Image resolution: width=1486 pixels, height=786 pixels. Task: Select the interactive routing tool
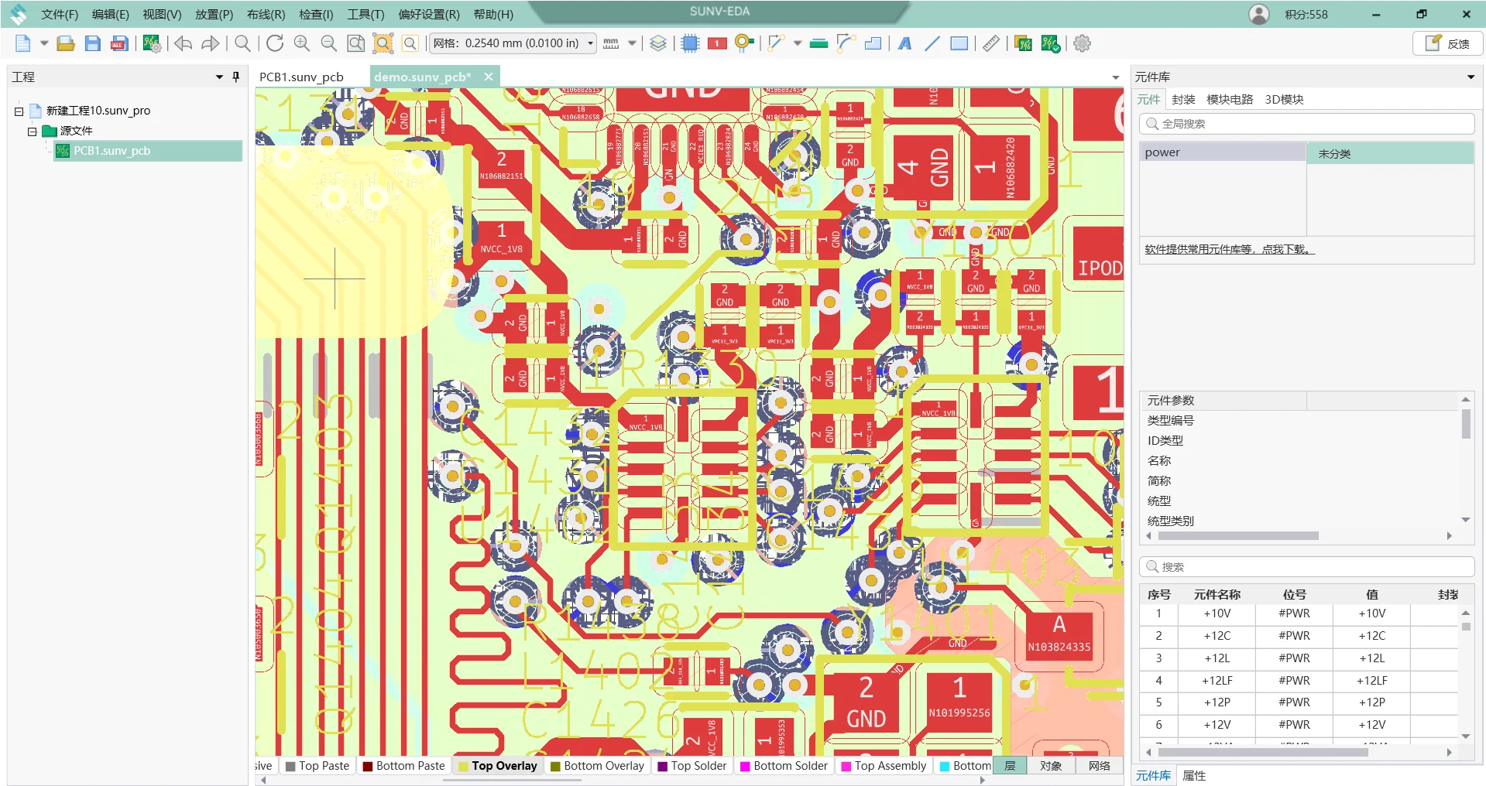click(x=774, y=43)
